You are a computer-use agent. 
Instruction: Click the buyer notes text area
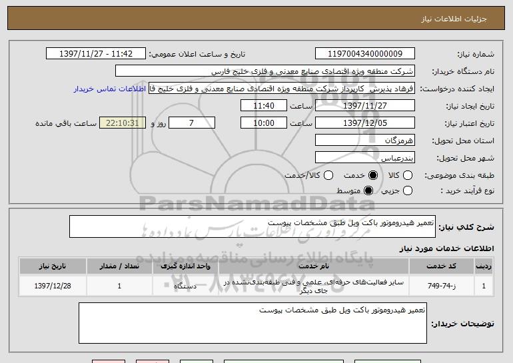tap(253, 323)
